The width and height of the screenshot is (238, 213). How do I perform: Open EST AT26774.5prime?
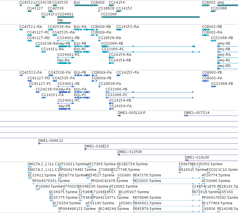216,175
